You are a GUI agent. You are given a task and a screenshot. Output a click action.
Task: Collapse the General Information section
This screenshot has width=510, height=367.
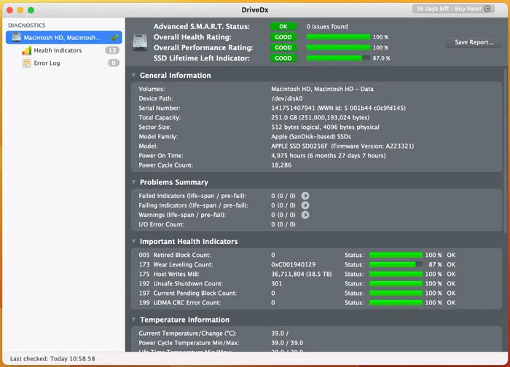tap(133, 75)
